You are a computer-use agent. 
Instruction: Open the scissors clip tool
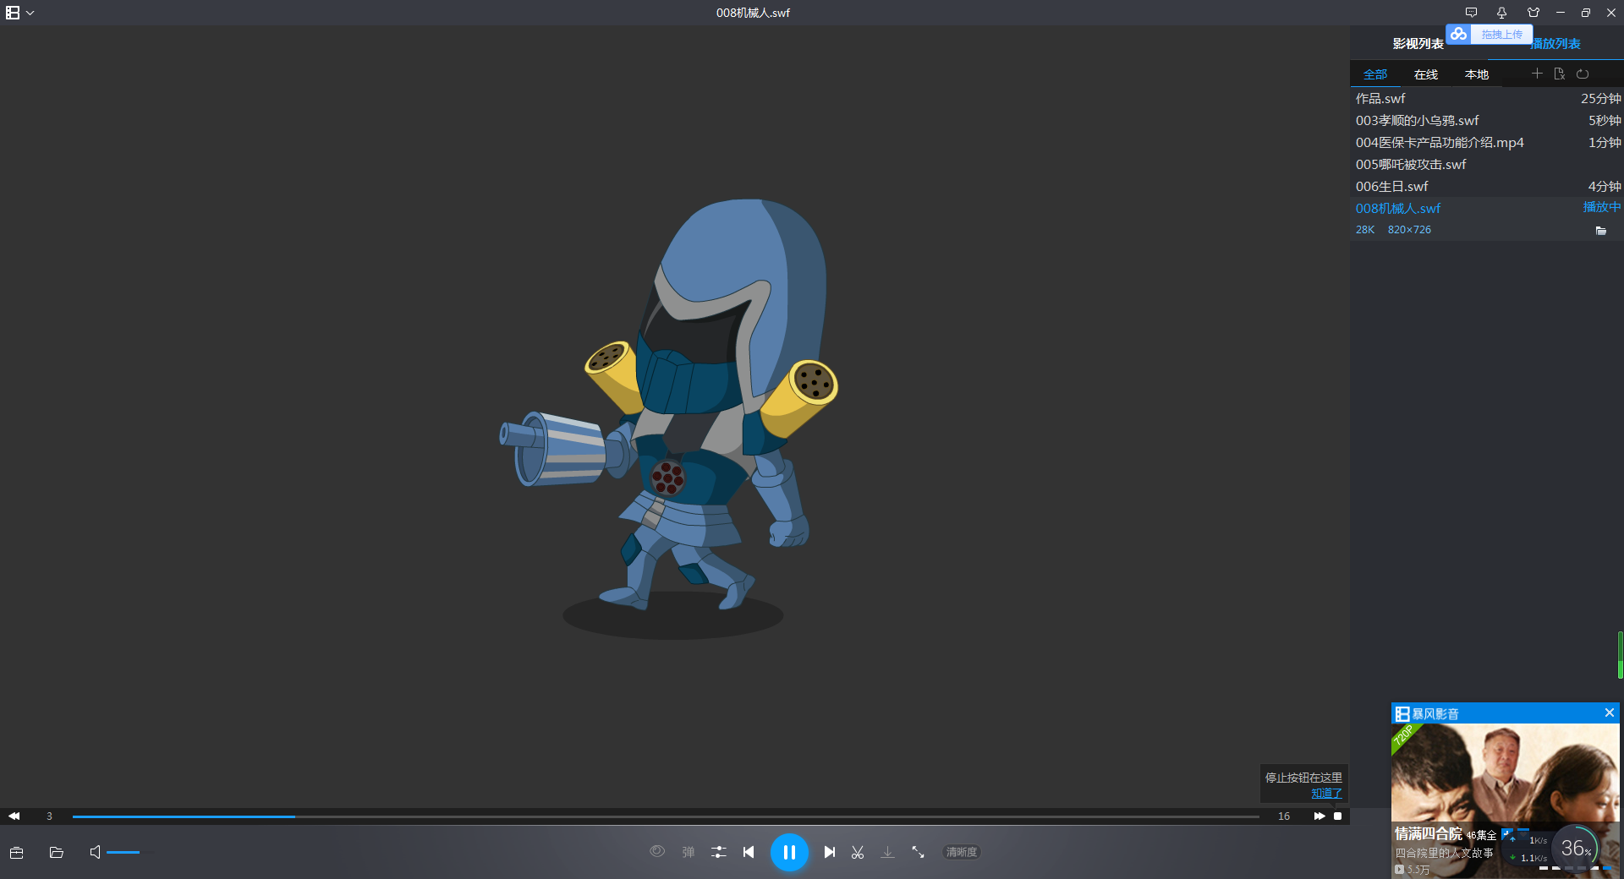(x=858, y=852)
